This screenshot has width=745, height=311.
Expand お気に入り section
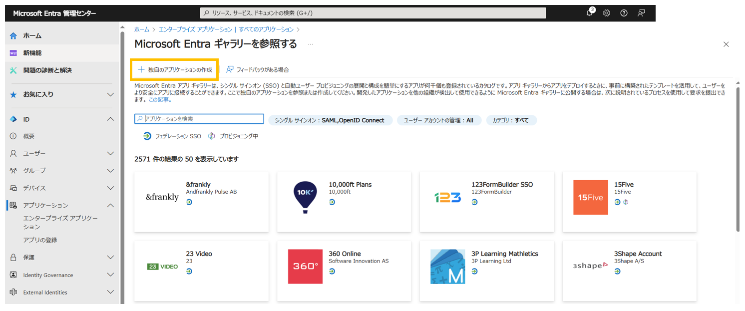point(110,94)
